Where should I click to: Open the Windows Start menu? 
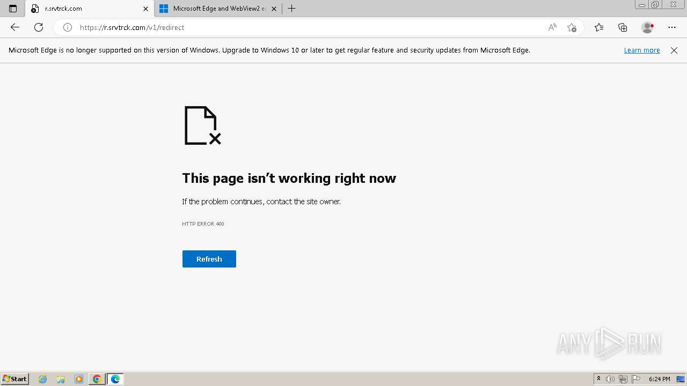click(15, 379)
